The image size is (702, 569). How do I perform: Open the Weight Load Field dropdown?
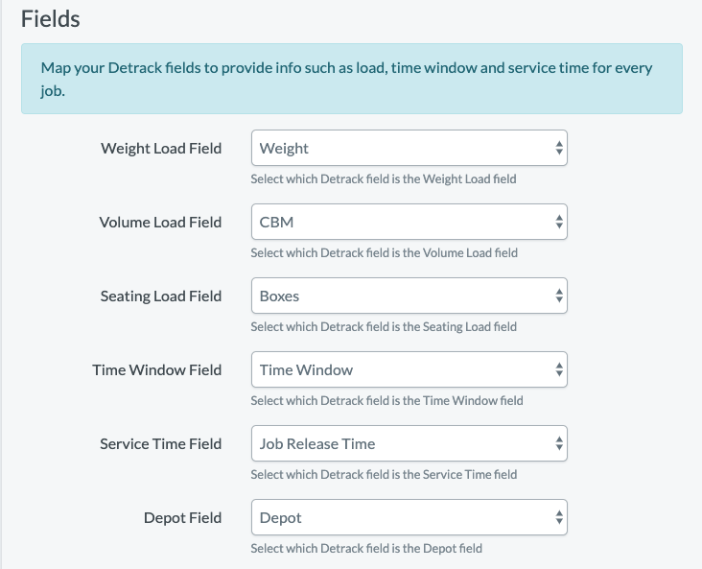tap(409, 148)
